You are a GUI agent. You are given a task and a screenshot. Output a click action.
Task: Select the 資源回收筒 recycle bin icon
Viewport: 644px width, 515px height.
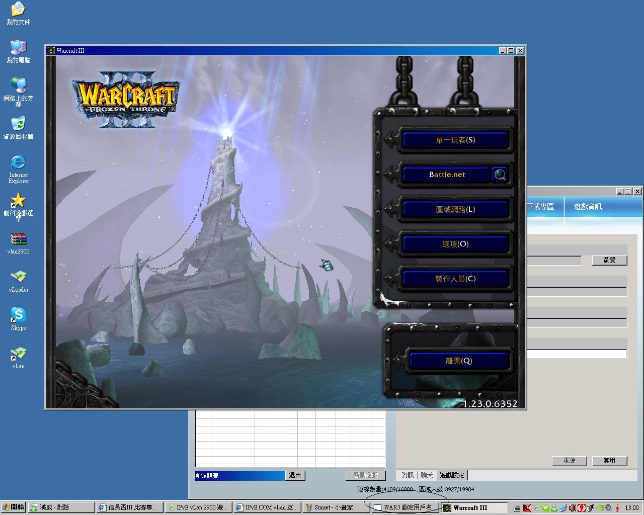pos(18,128)
